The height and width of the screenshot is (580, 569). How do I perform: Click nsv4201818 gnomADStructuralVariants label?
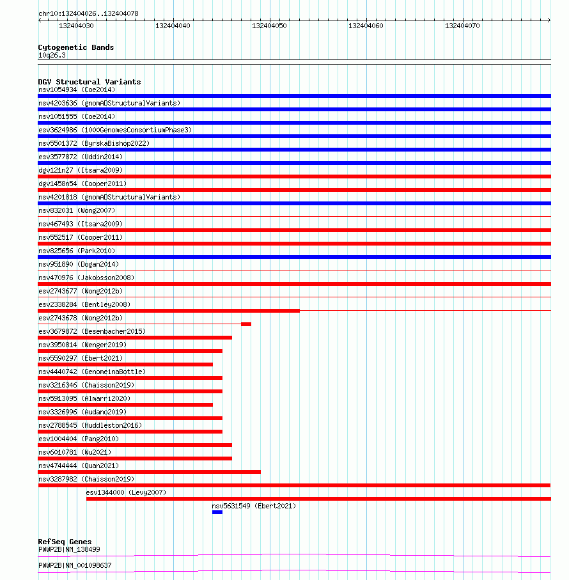109,197
